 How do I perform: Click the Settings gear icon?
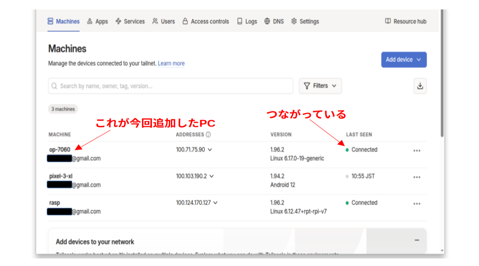tap(294, 21)
